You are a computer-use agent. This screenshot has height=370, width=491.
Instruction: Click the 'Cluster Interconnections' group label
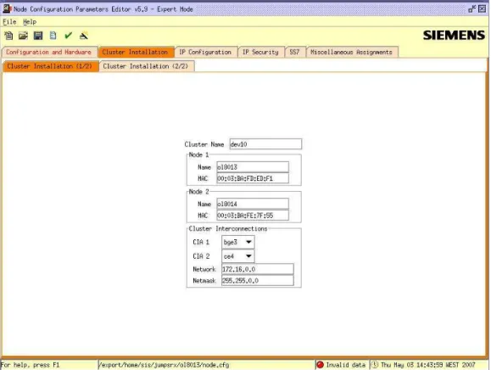click(x=228, y=229)
